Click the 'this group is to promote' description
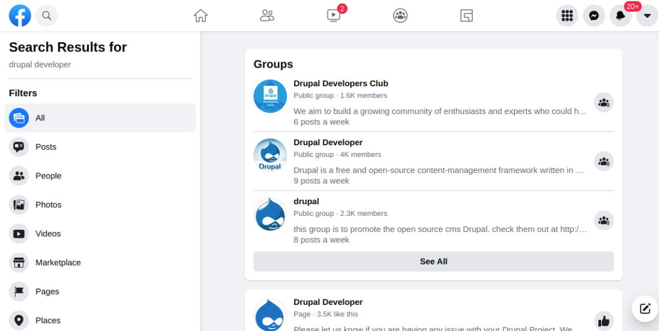 coord(440,229)
